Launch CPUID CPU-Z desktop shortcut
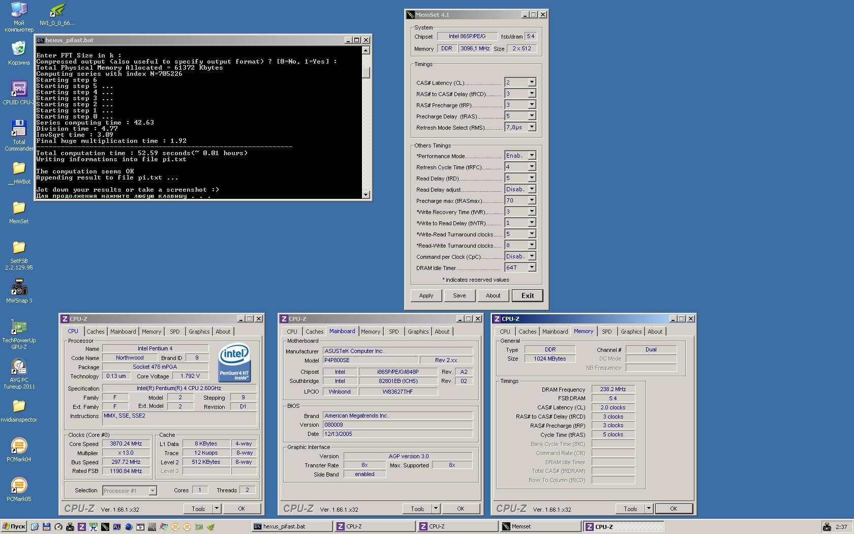Screen dimensions: 854x534 (19, 93)
